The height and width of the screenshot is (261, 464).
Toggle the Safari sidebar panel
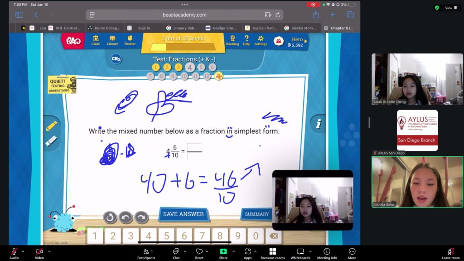[x=19, y=15]
